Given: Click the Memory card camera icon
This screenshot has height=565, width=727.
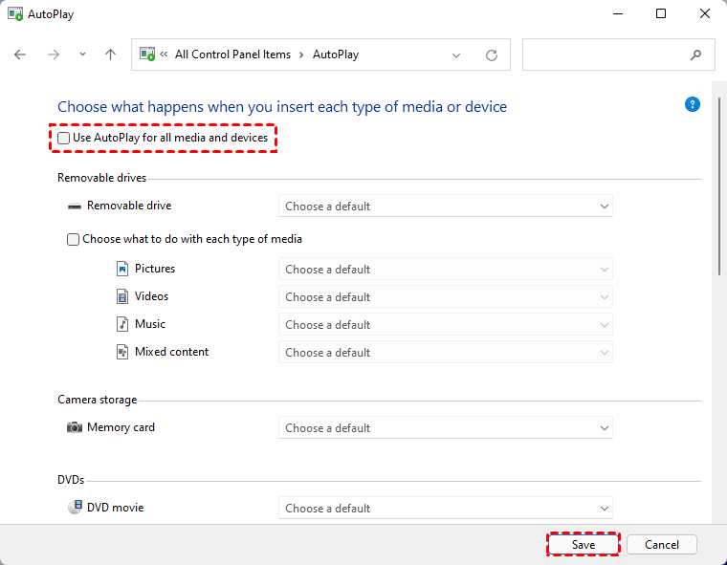Looking at the screenshot, I should (75, 427).
